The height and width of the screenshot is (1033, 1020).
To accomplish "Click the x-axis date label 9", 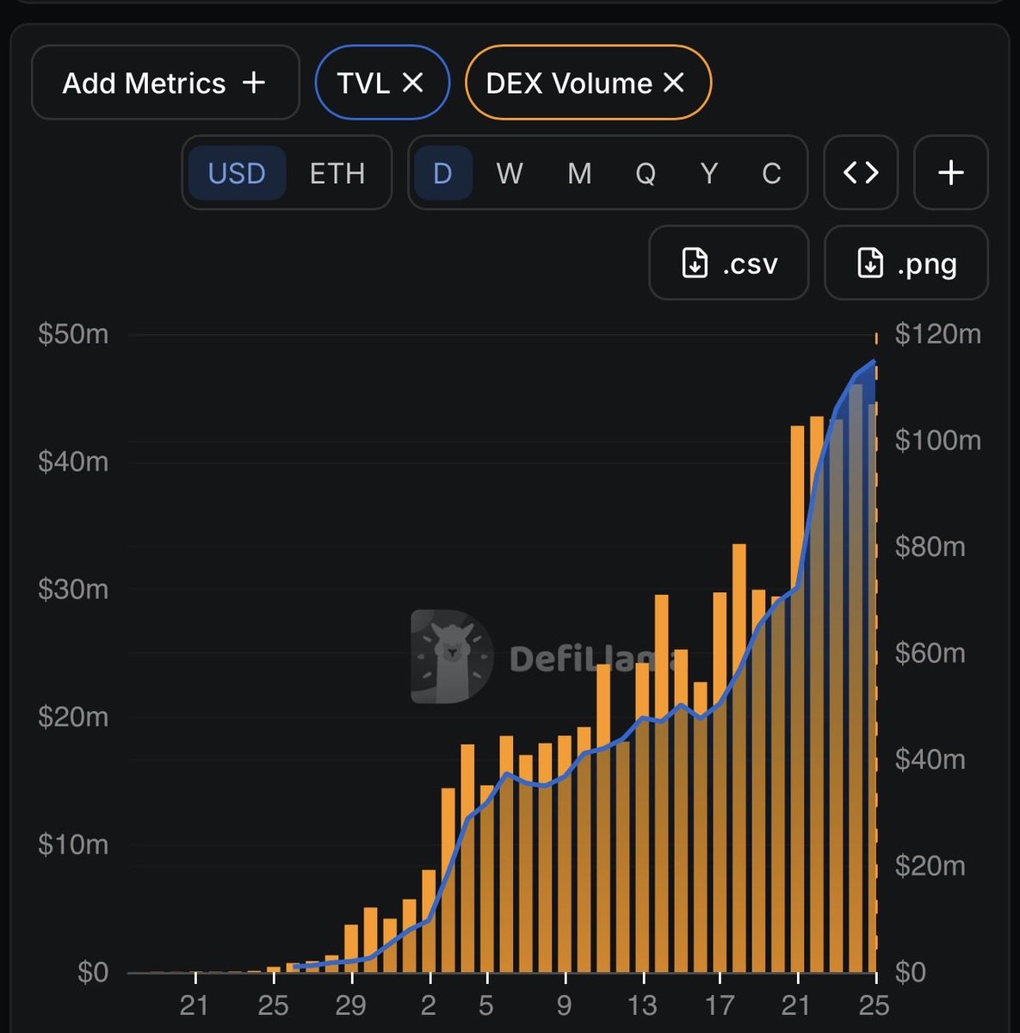I will point(564,1005).
